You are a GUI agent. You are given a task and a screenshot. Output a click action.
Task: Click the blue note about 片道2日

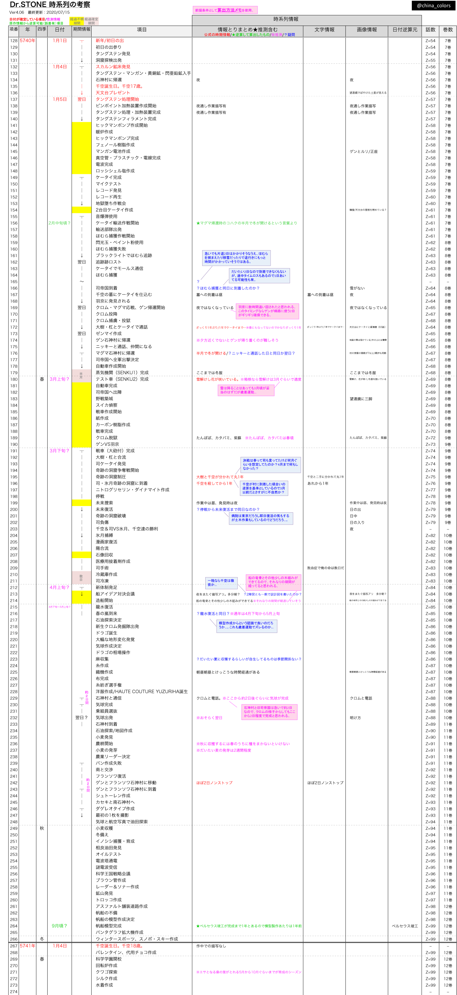coord(236,258)
